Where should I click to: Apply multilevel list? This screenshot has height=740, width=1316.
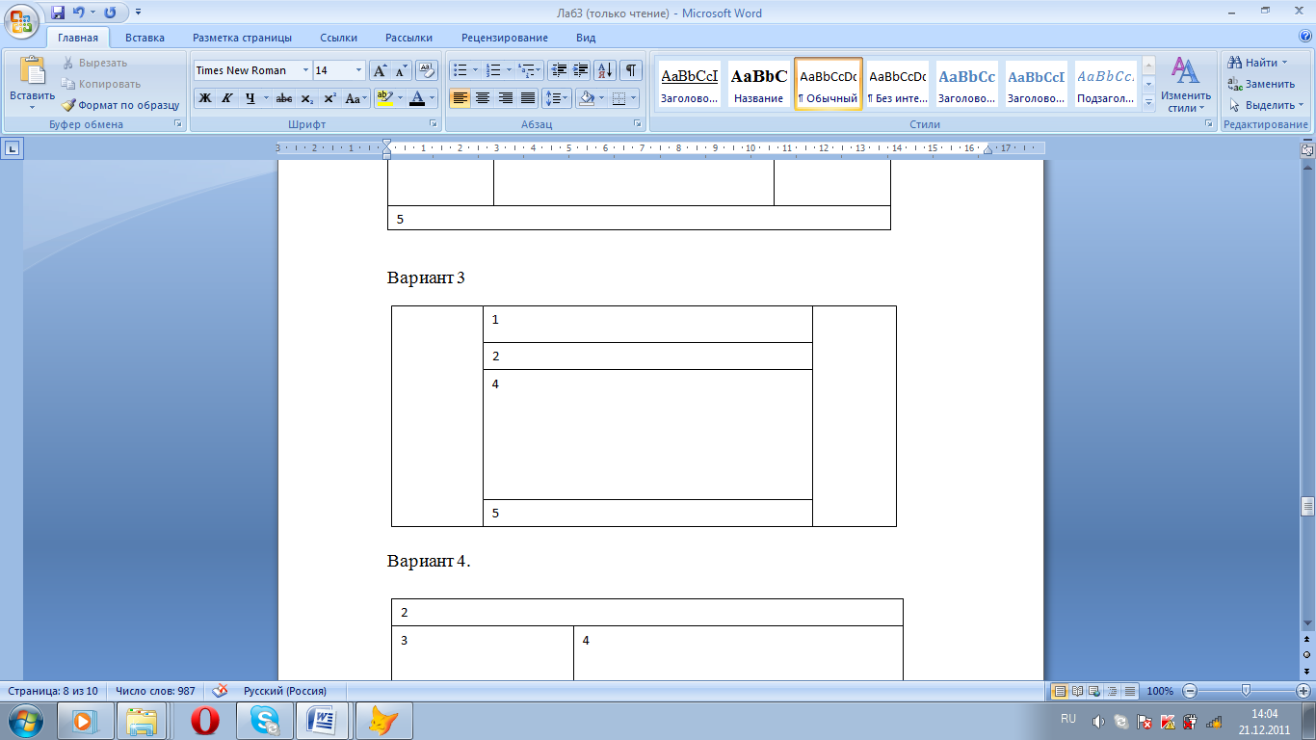pyautogui.click(x=526, y=70)
